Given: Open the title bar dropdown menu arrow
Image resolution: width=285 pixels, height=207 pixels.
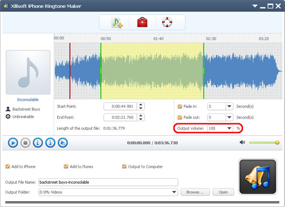Looking at the screenshot, I should coord(255,6).
